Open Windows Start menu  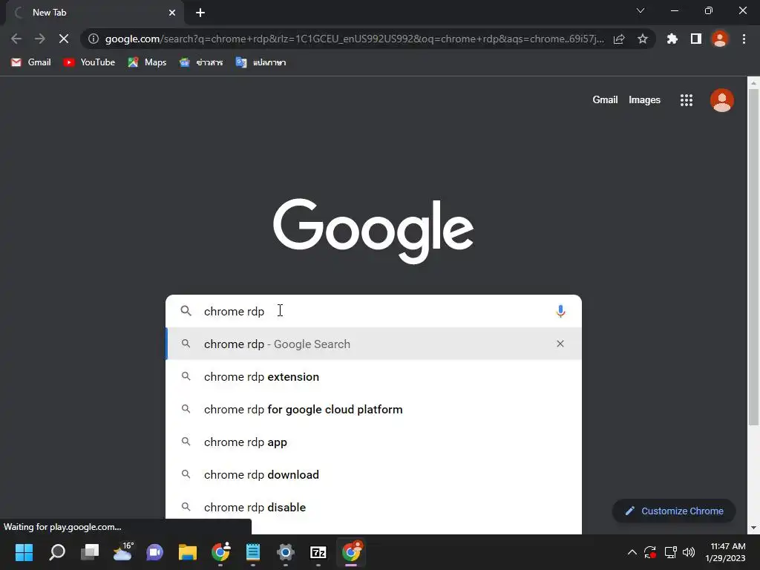click(x=24, y=552)
